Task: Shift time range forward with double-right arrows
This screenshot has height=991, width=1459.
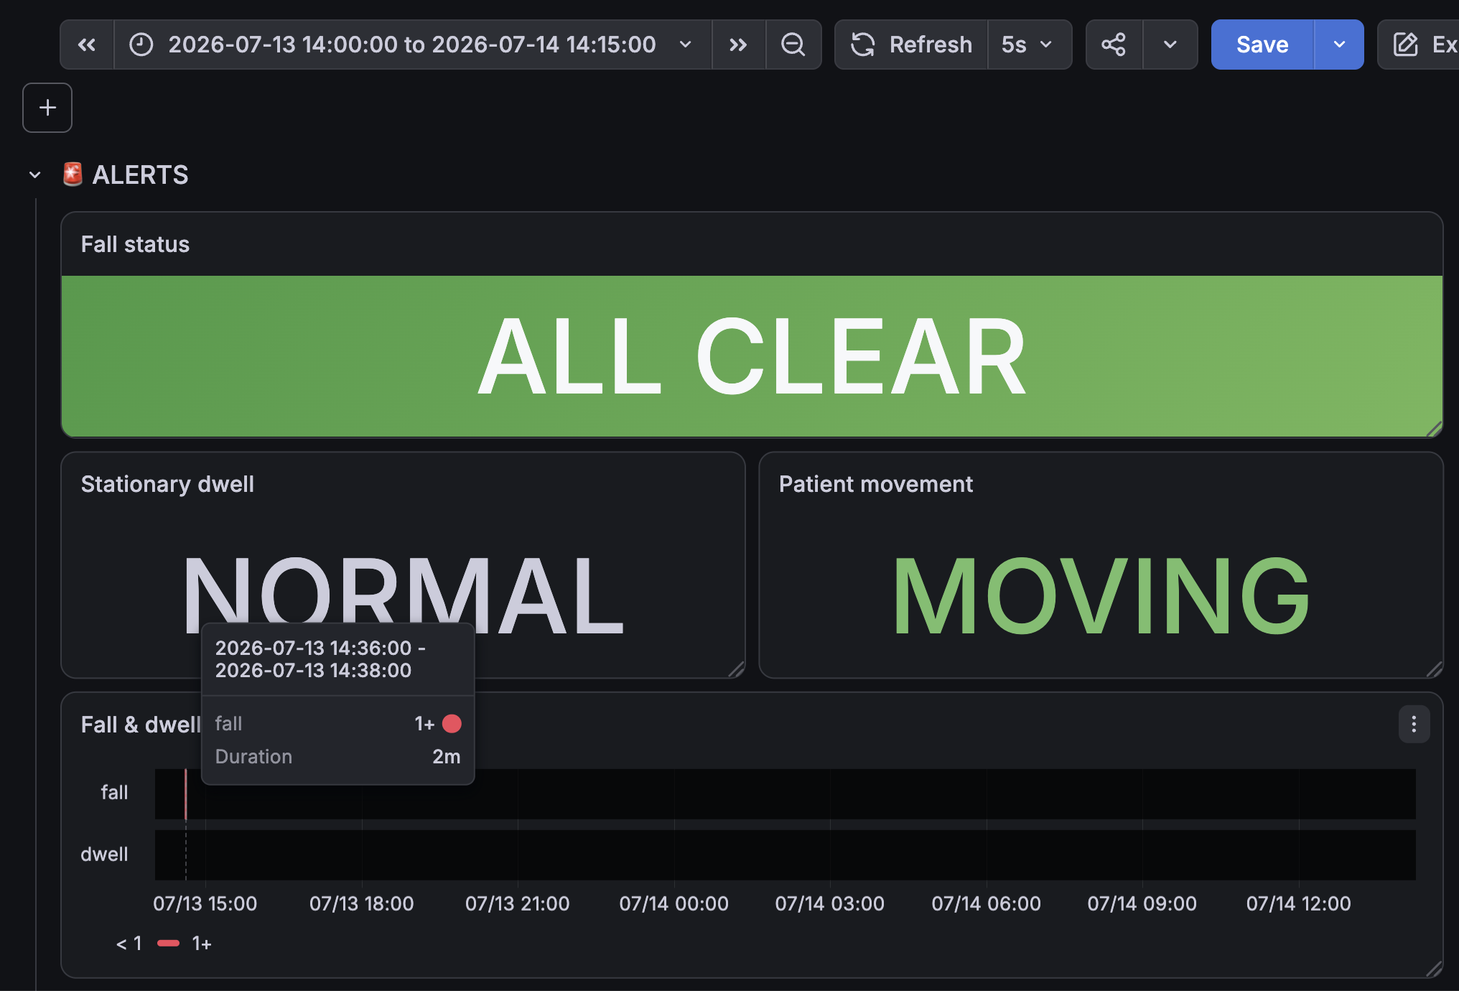Action: coord(738,45)
